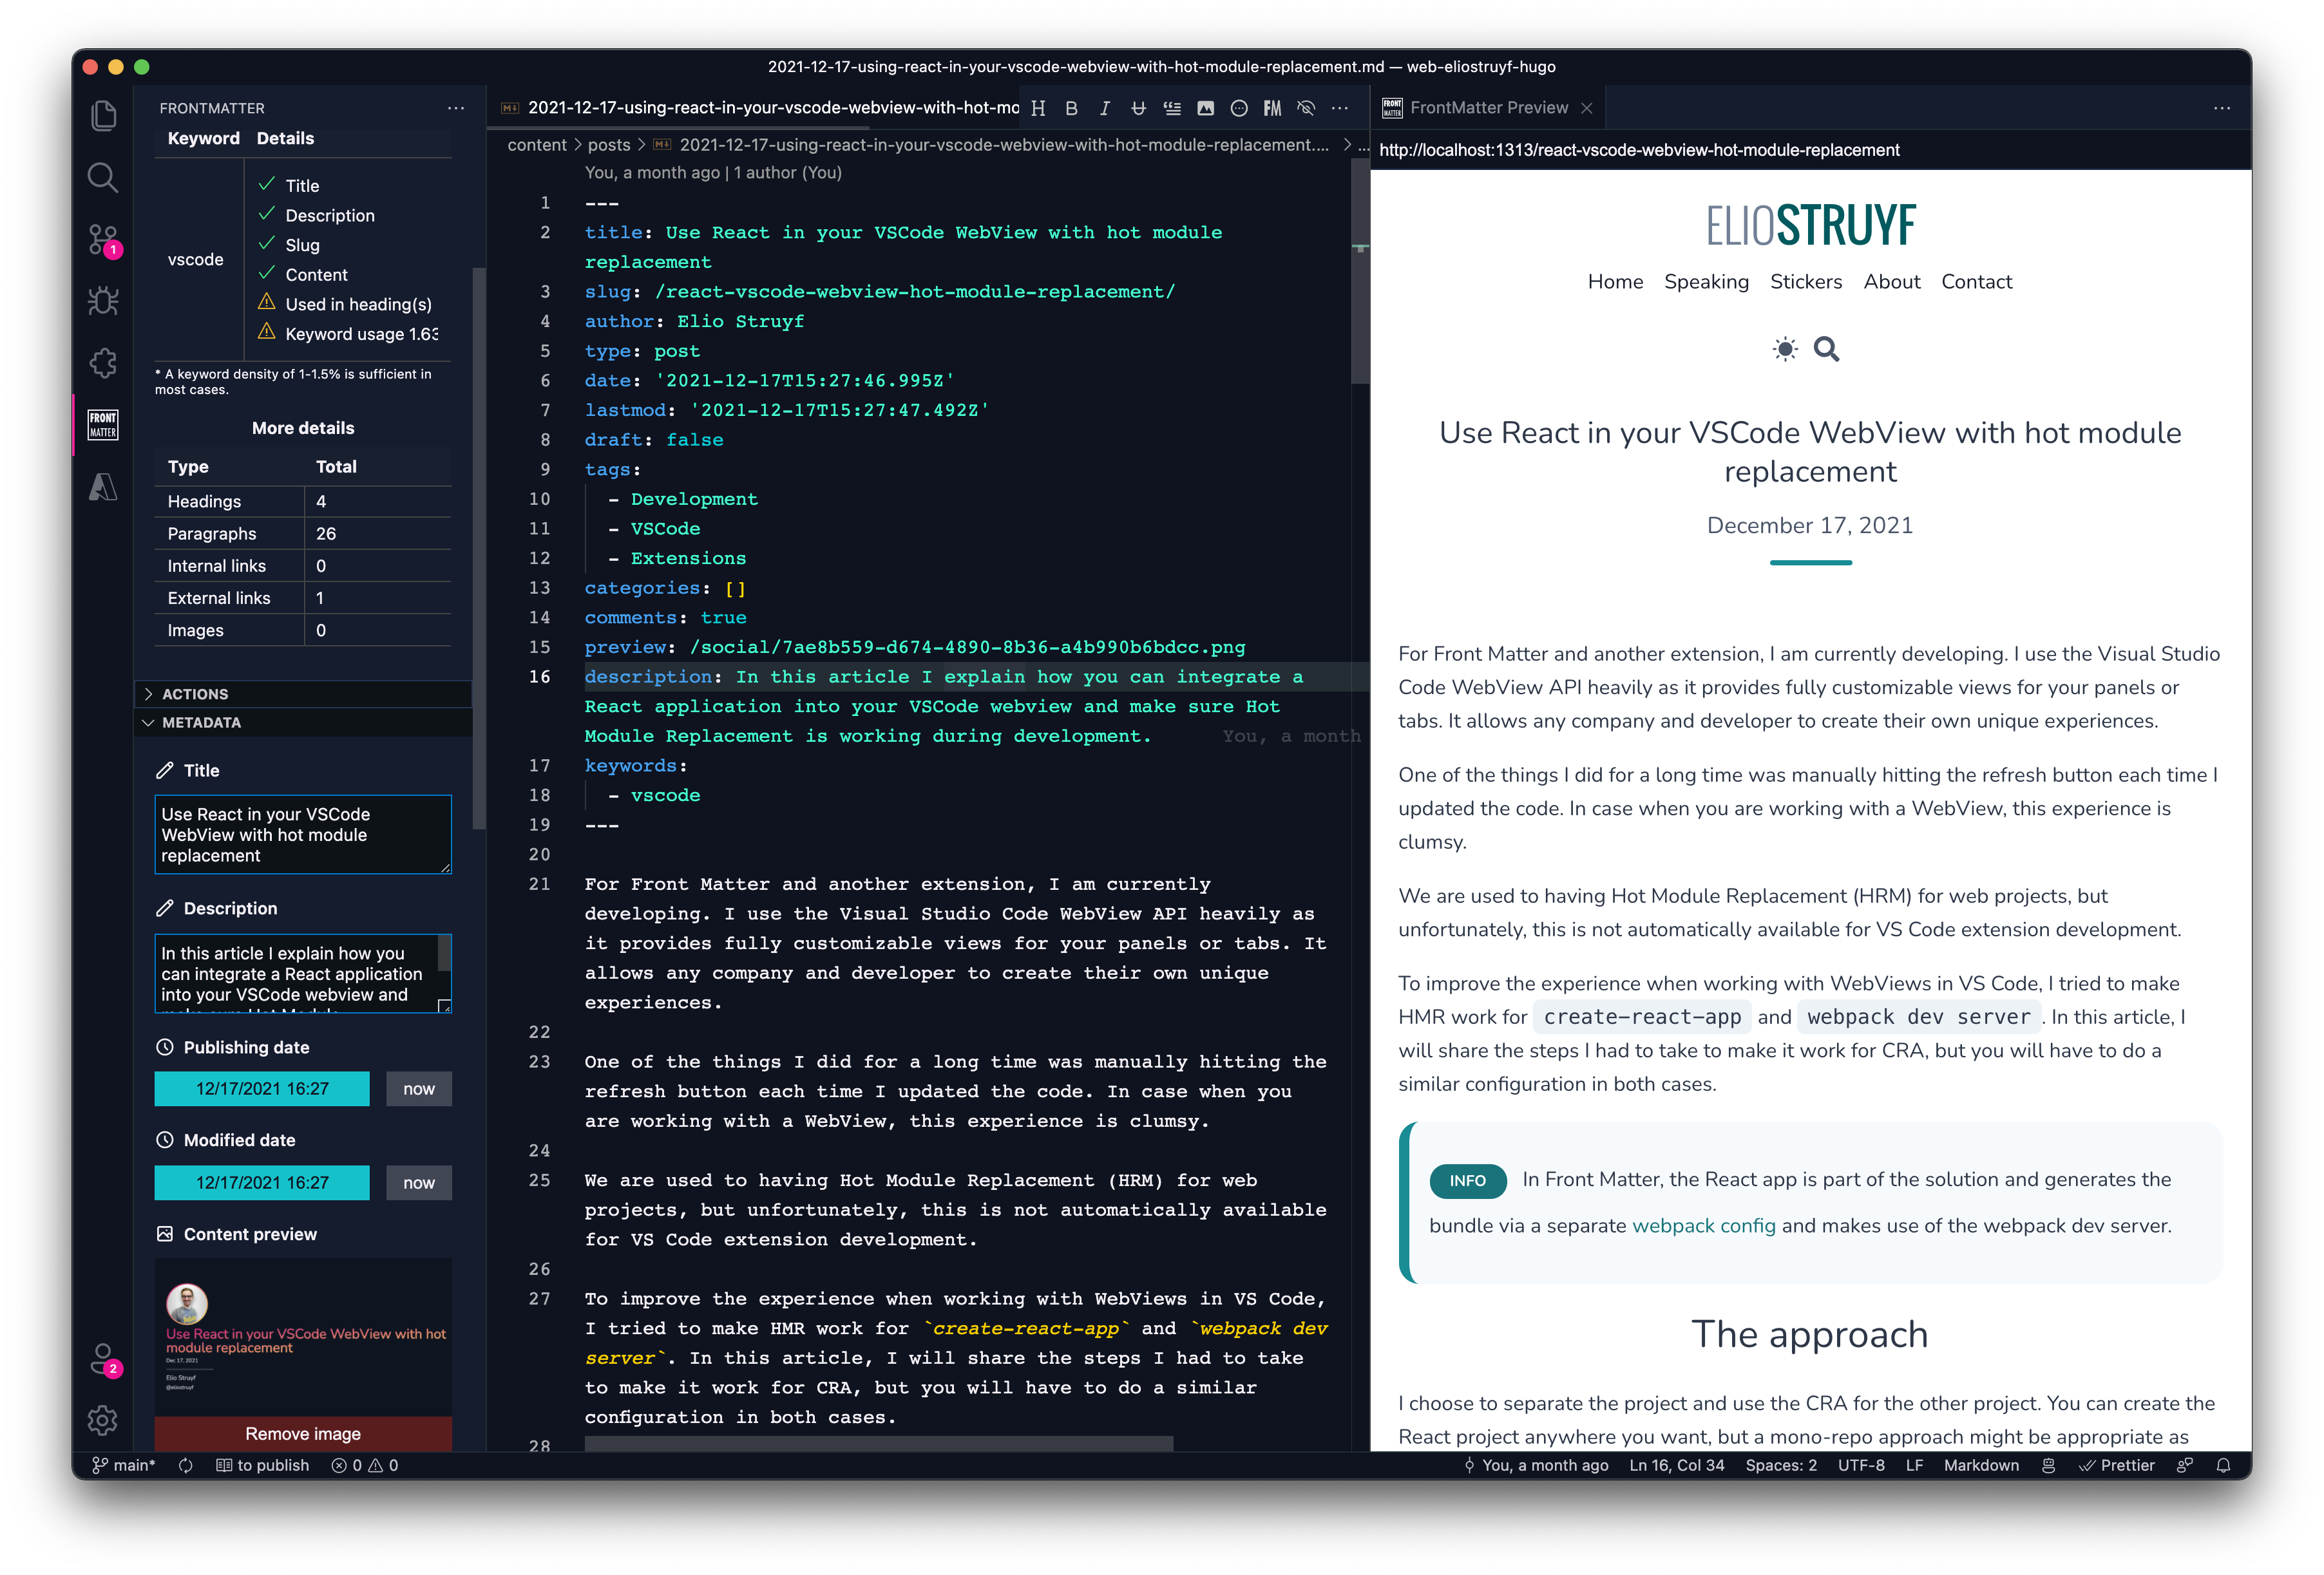The width and height of the screenshot is (2324, 1575).
Task: Open FrontMatter panel ellipsis menu
Action: (x=456, y=108)
